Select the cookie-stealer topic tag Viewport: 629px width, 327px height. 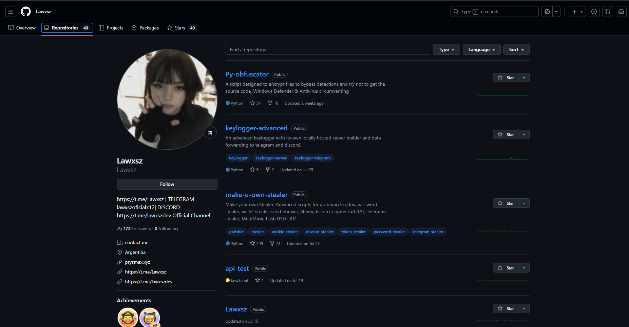click(285, 232)
